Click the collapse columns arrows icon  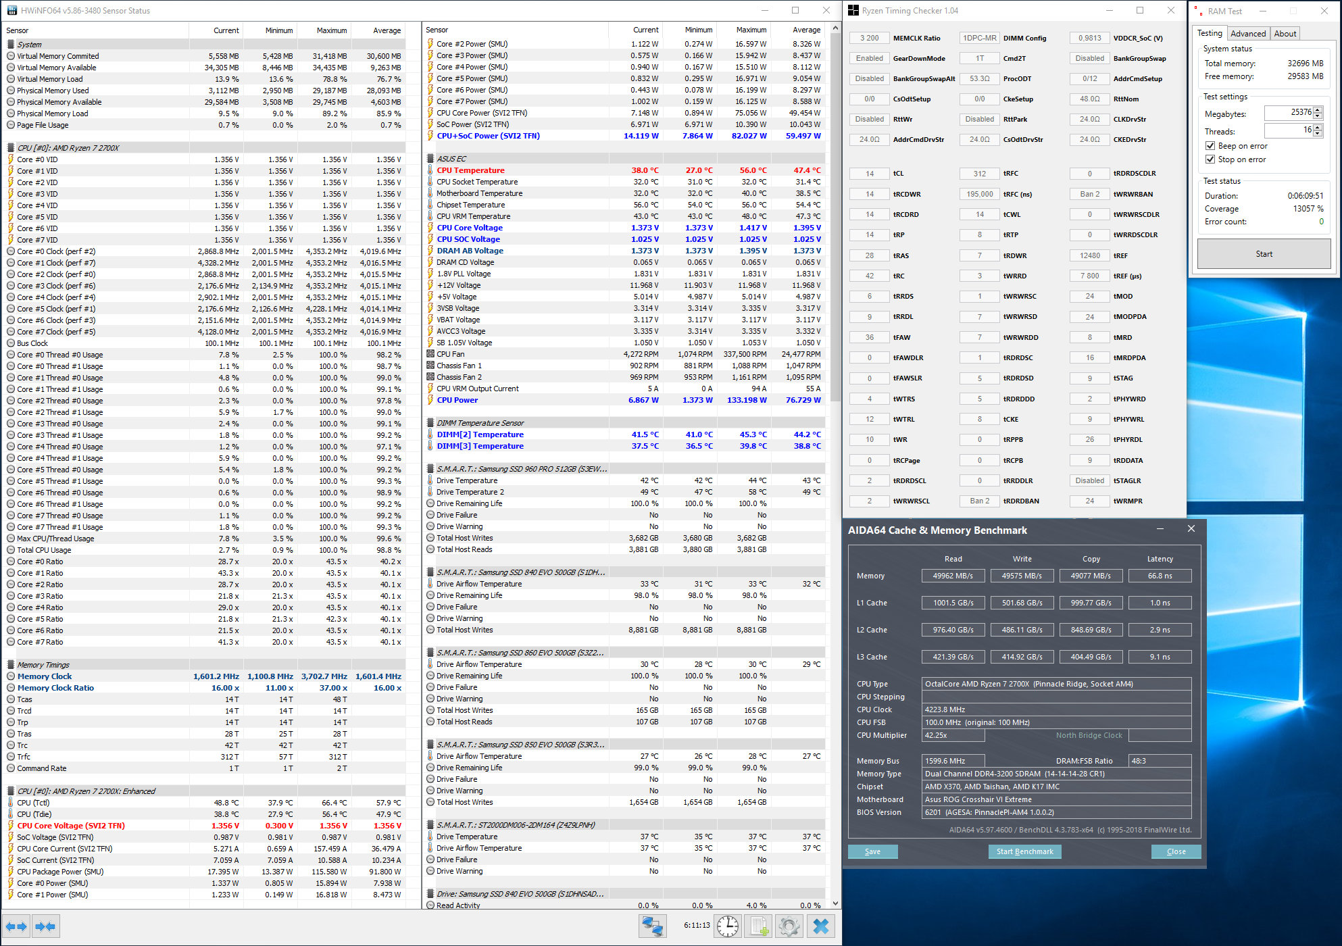click(45, 926)
